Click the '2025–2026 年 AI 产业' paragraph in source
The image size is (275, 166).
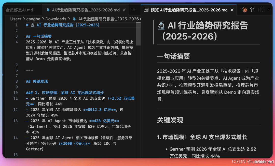(x=79, y=50)
